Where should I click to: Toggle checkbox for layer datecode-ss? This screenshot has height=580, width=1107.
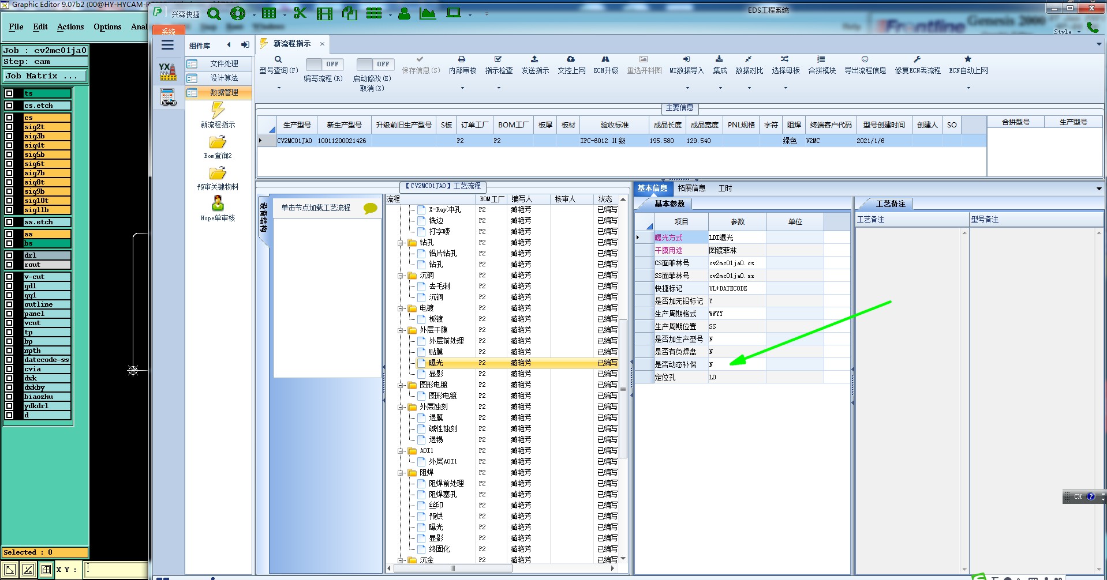tap(10, 360)
